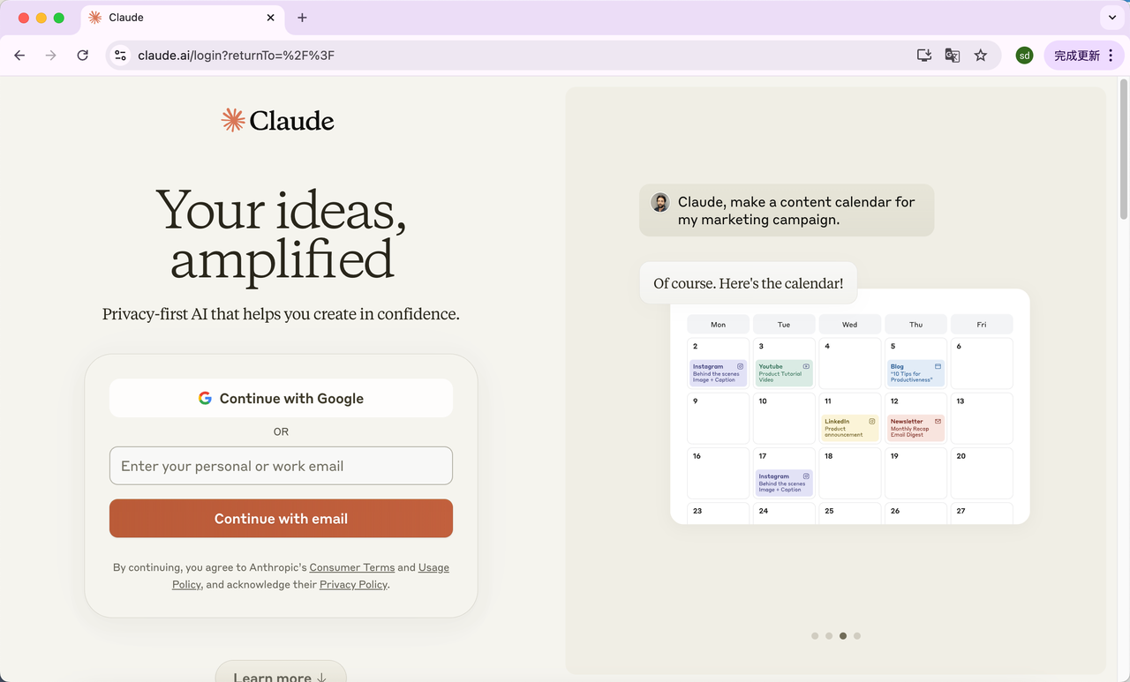Click calendar day 9 cell
Viewport: 1130px width, 682px height.
[719, 418]
